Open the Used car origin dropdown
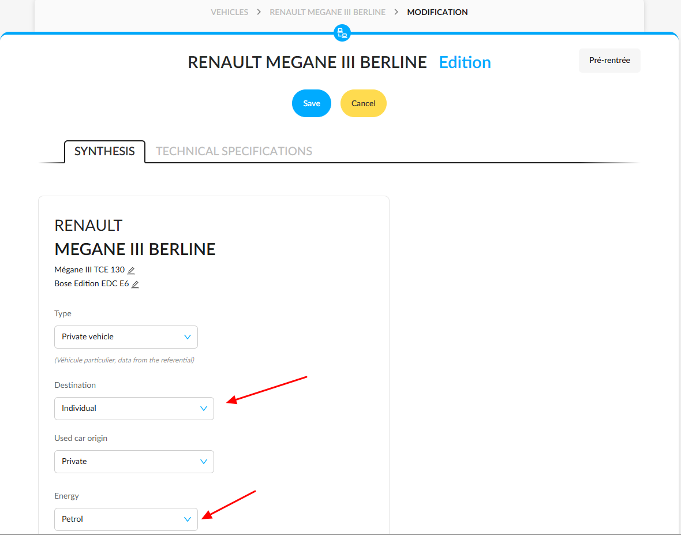The height and width of the screenshot is (535, 681). pos(134,462)
